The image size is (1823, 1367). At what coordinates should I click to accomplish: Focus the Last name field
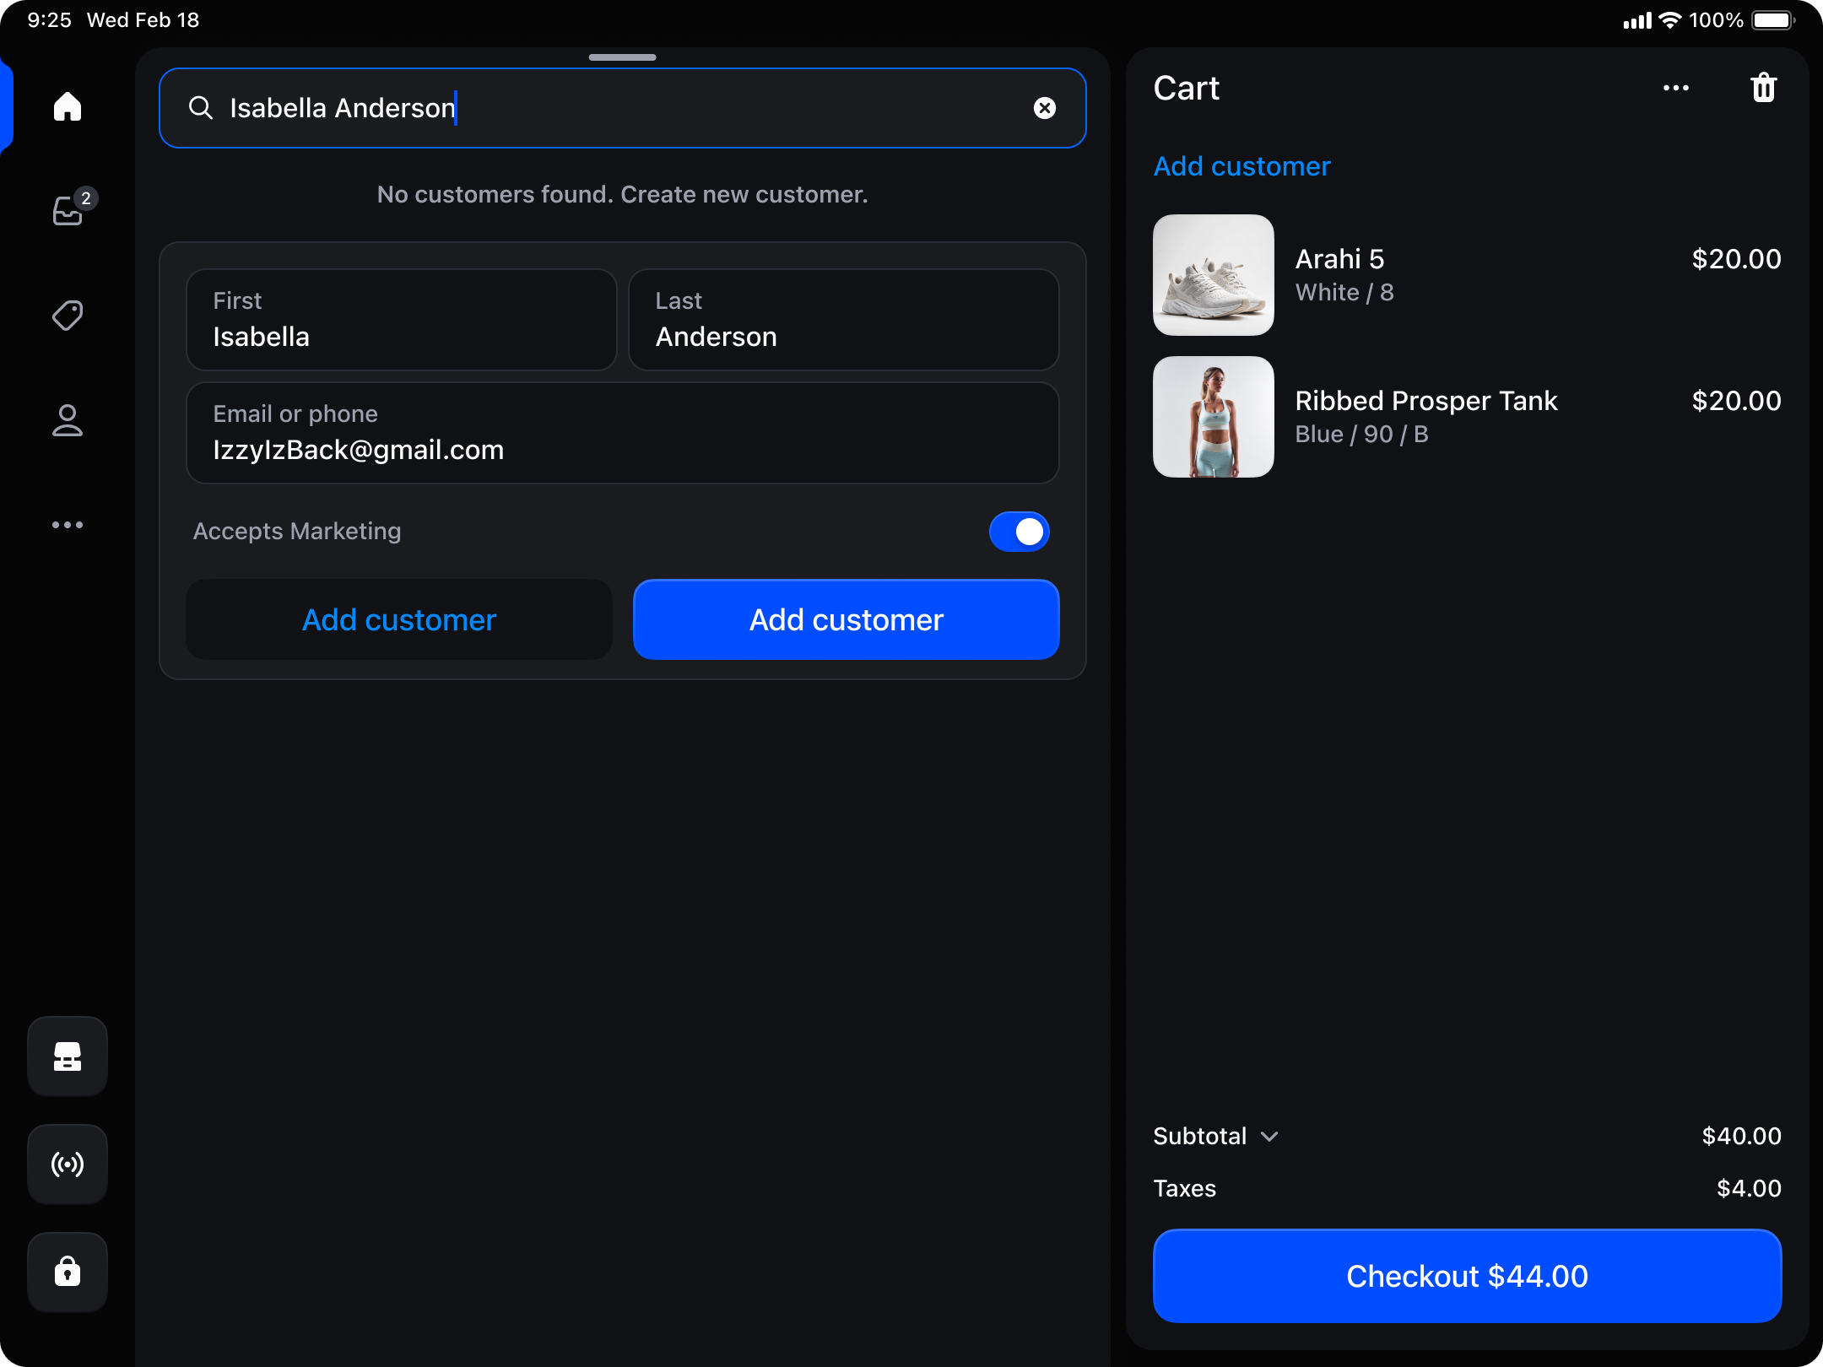[844, 320]
